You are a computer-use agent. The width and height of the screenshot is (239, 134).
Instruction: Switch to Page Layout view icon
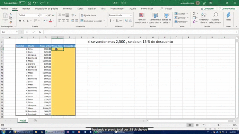pos(197,125)
